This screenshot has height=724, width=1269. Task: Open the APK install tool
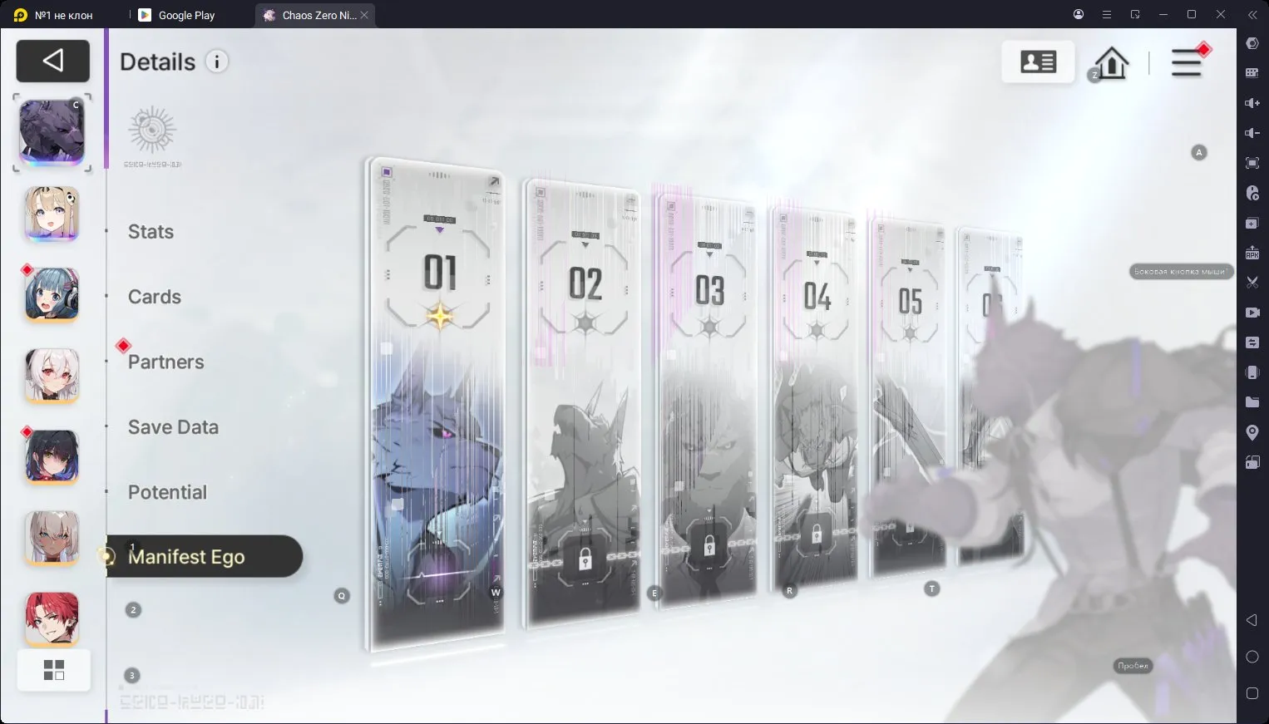1252,253
